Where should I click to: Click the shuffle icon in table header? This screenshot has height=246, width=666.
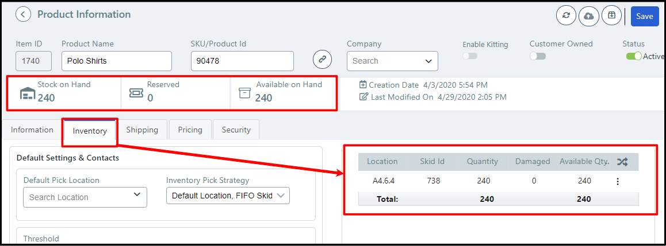[x=622, y=162]
